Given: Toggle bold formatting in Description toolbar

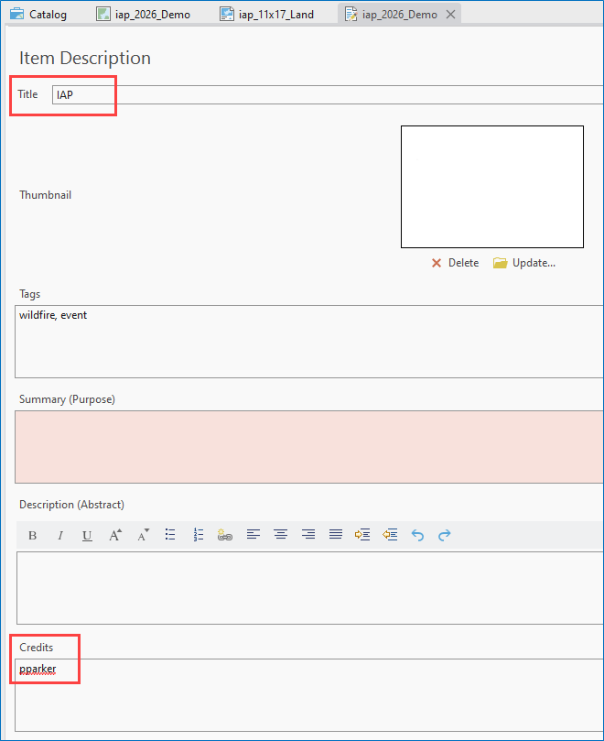Looking at the screenshot, I should tap(33, 536).
